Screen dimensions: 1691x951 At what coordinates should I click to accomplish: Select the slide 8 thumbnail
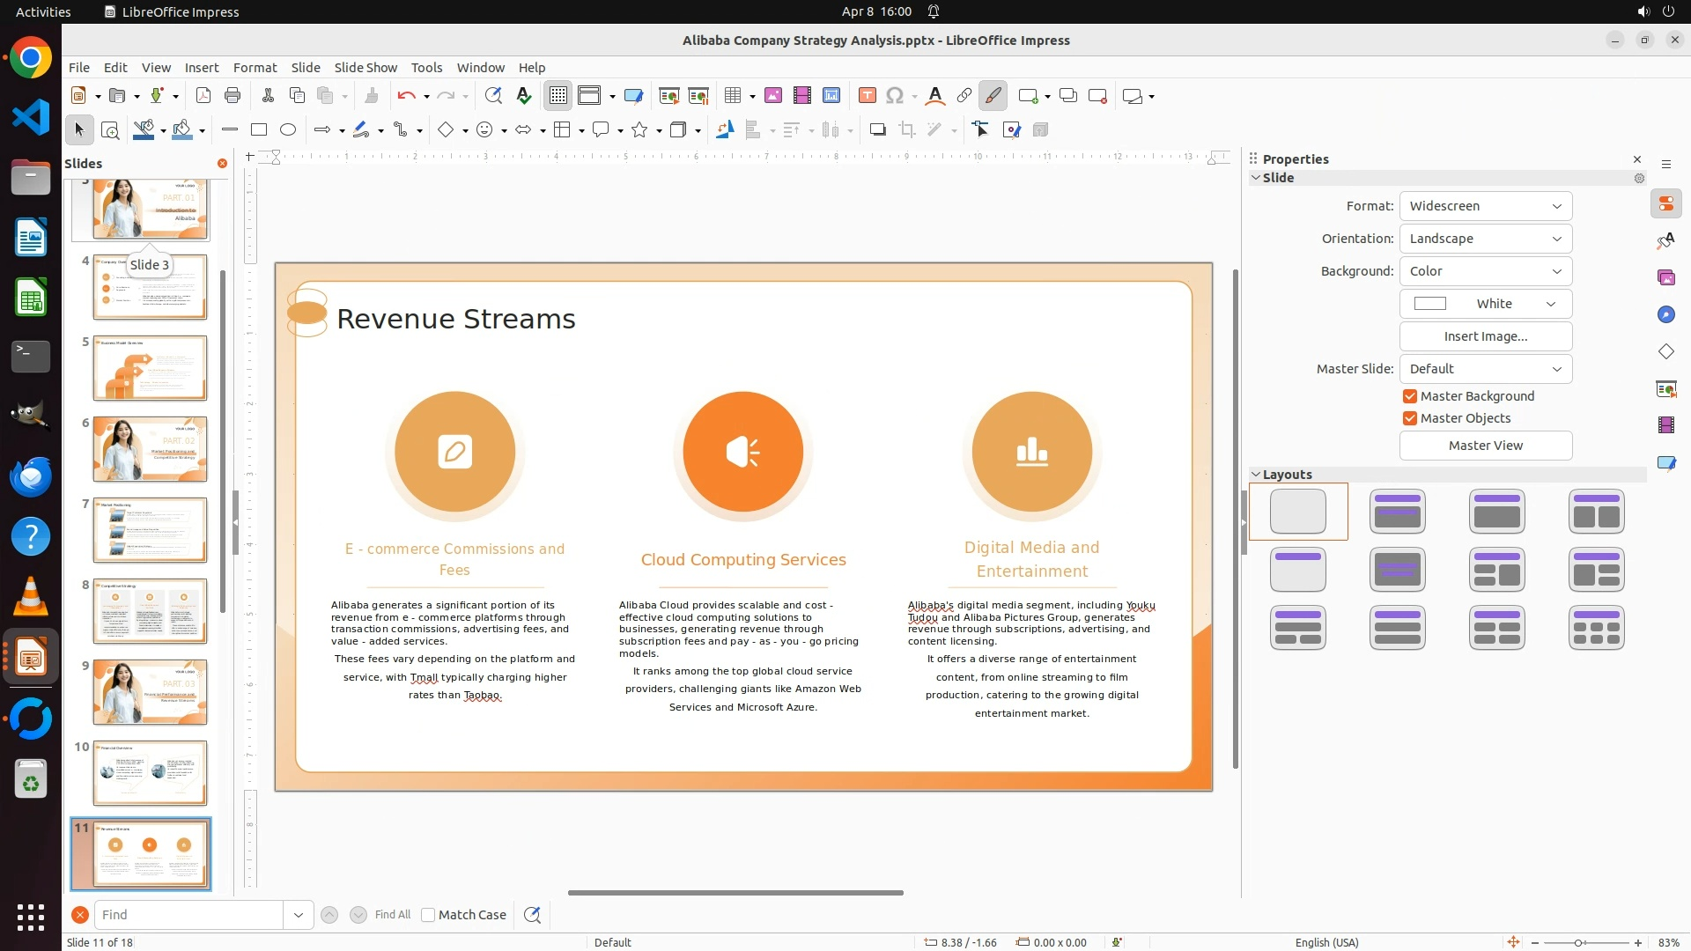pyautogui.click(x=150, y=611)
